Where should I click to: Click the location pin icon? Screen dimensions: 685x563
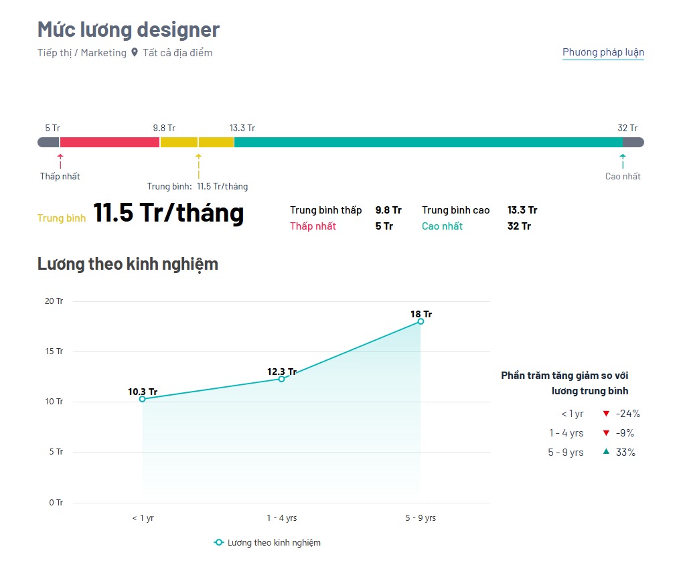coord(135,52)
